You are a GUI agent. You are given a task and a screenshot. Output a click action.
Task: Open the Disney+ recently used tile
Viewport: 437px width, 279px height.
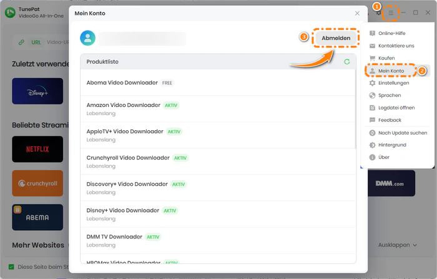(37, 91)
